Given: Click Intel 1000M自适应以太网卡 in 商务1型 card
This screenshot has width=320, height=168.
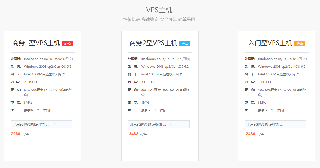Looking at the screenshot, I should click(x=44, y=74).
